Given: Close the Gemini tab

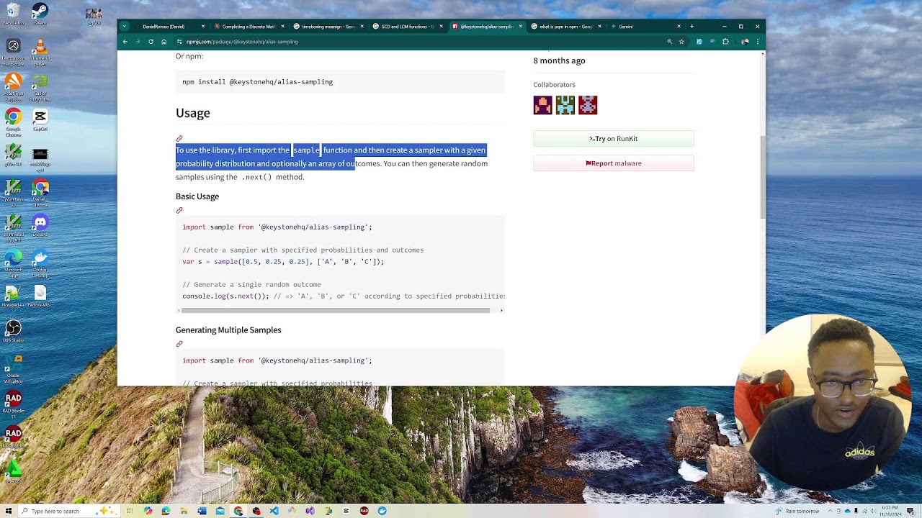Looking at the screenshot, I should click(x=679, y=27).
